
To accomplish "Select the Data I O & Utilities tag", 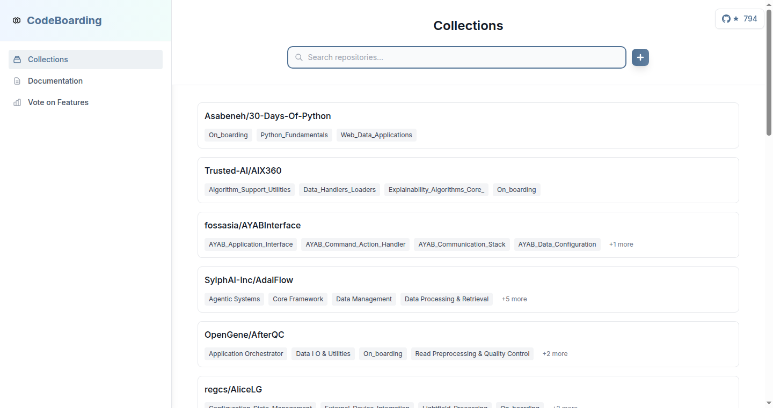I will (323, 354).
